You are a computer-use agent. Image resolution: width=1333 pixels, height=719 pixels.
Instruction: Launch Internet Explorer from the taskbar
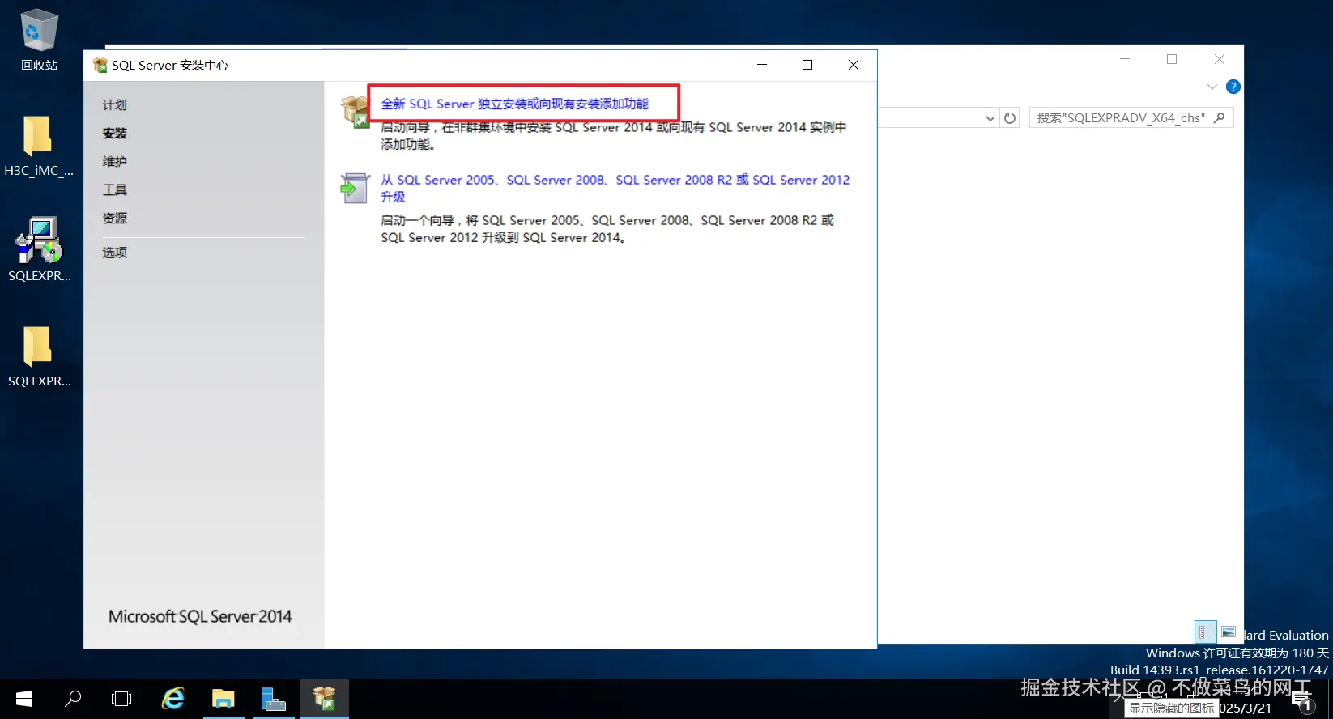(173, 699)
